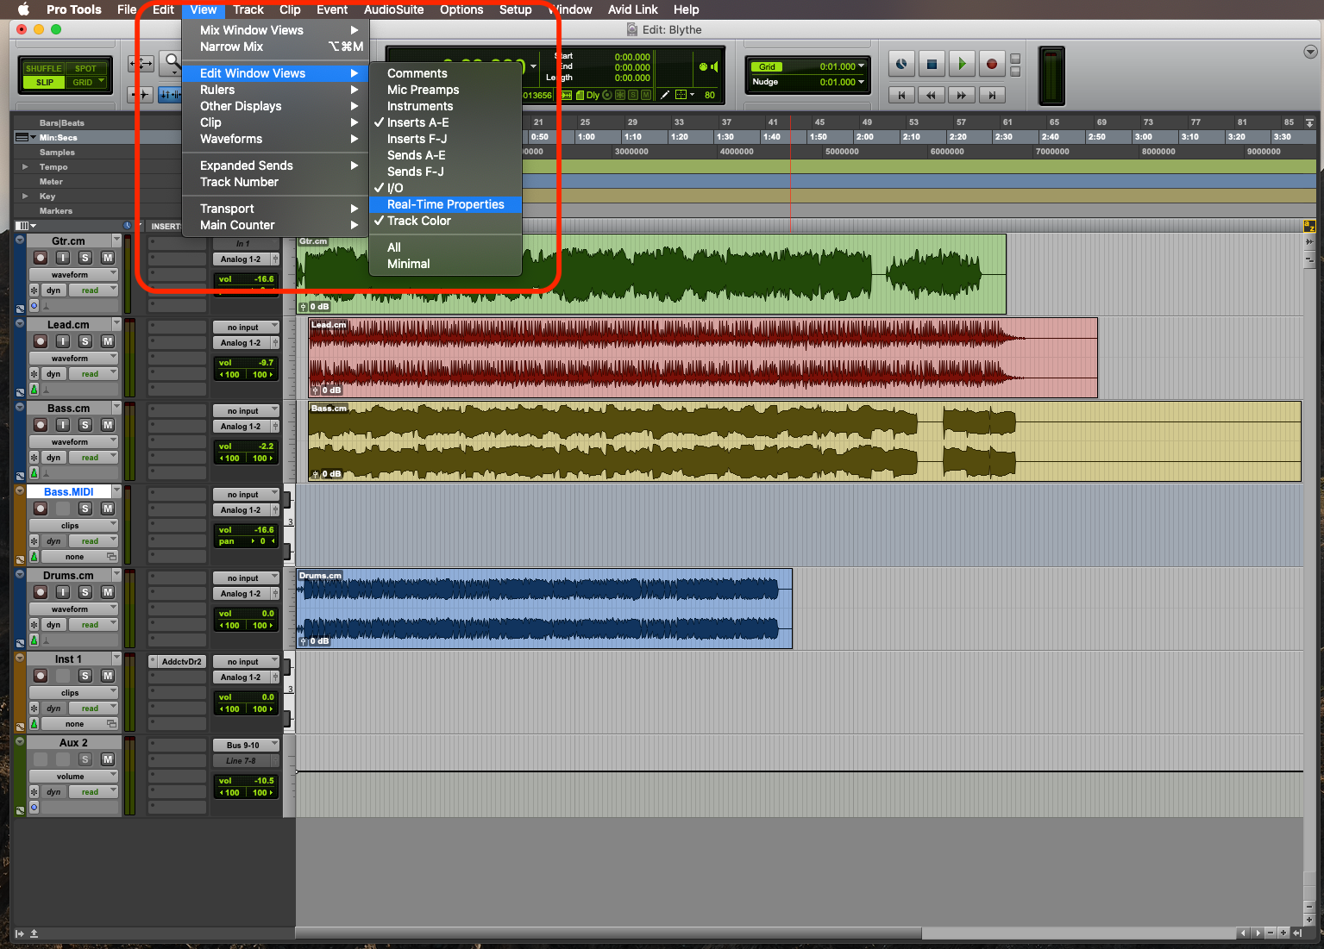Select SLIP edit mode
The image size is (1324, 949).
(x=45, y=83)
